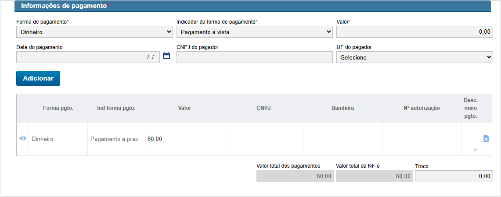Image resolution: width=501 pixels, height=197 pixels.
Task: Click the Adicionar button
Action: 38,78
